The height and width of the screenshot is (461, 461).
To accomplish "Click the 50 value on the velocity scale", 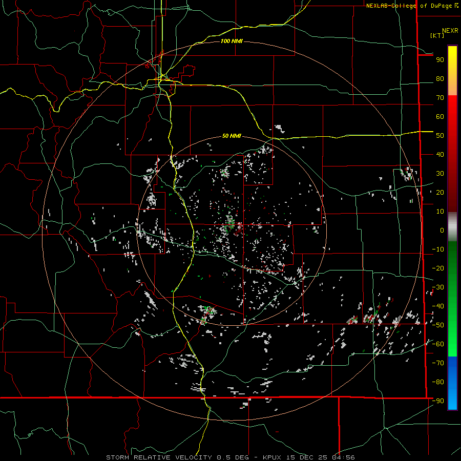I will tap(440, 136).
